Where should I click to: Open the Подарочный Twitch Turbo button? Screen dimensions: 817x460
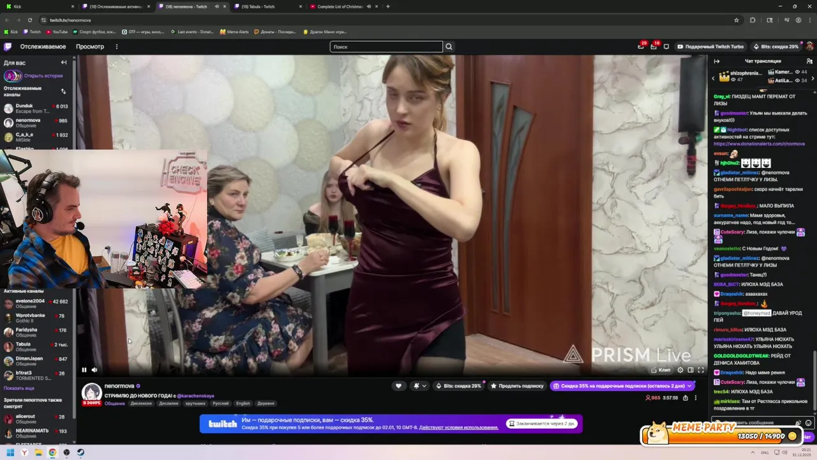click(710, 47)
